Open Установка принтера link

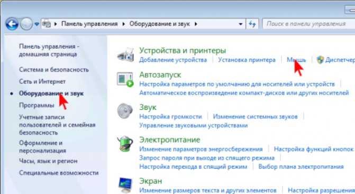point(247,60)
